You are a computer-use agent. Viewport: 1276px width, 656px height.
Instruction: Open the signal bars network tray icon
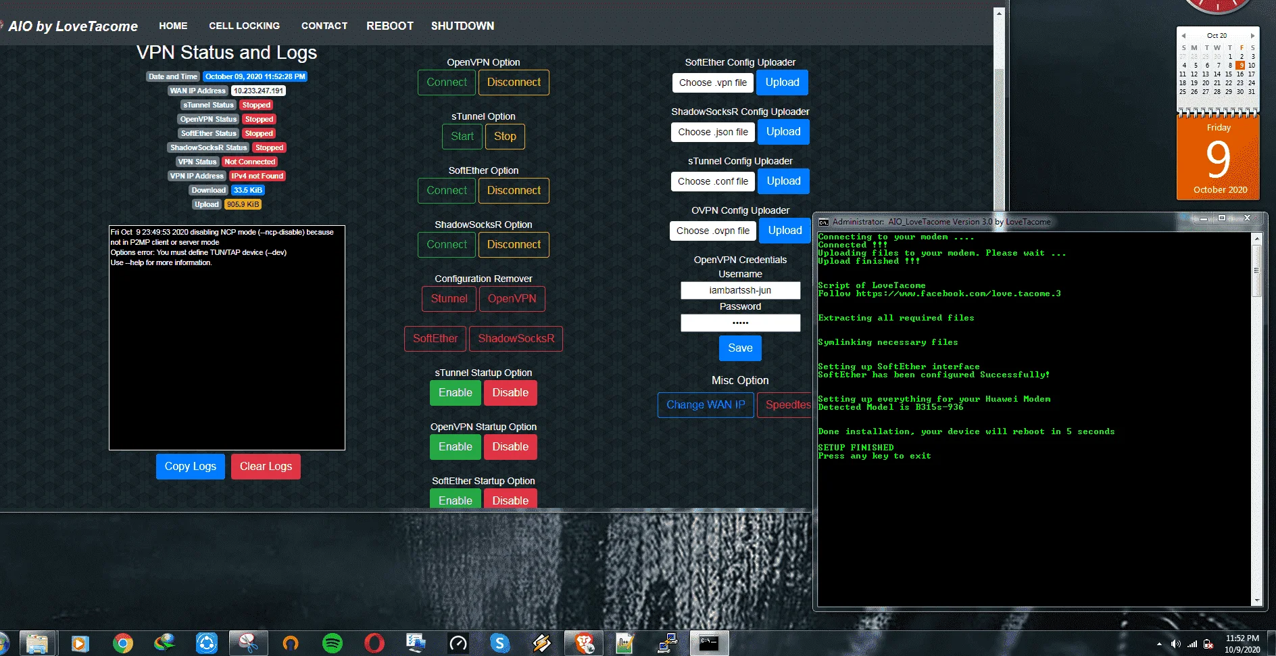click(x=1192, y=645)
